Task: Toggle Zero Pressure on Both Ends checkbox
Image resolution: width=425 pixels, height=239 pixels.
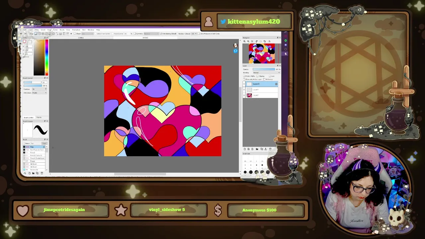Action: tap(199, 34)
